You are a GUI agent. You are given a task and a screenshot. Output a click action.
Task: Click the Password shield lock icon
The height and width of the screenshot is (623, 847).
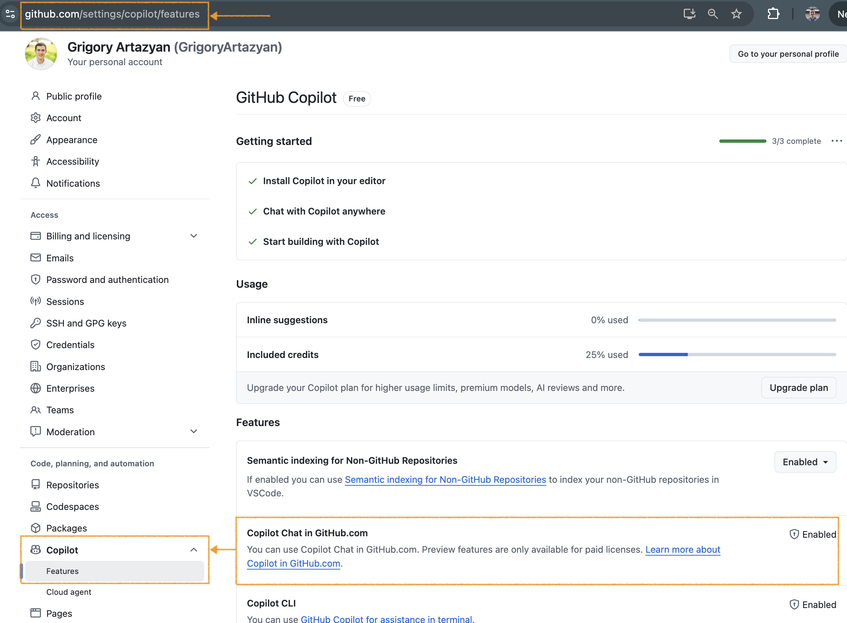pyautogui.click(x=36, y=279)
